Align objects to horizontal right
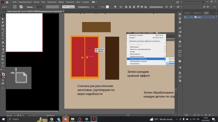 134,7
